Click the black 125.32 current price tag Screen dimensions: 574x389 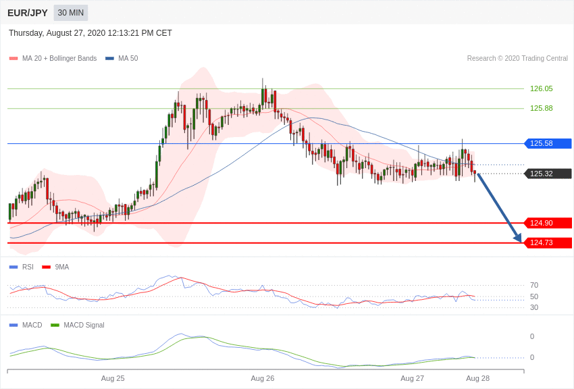(x=548, y=174)
